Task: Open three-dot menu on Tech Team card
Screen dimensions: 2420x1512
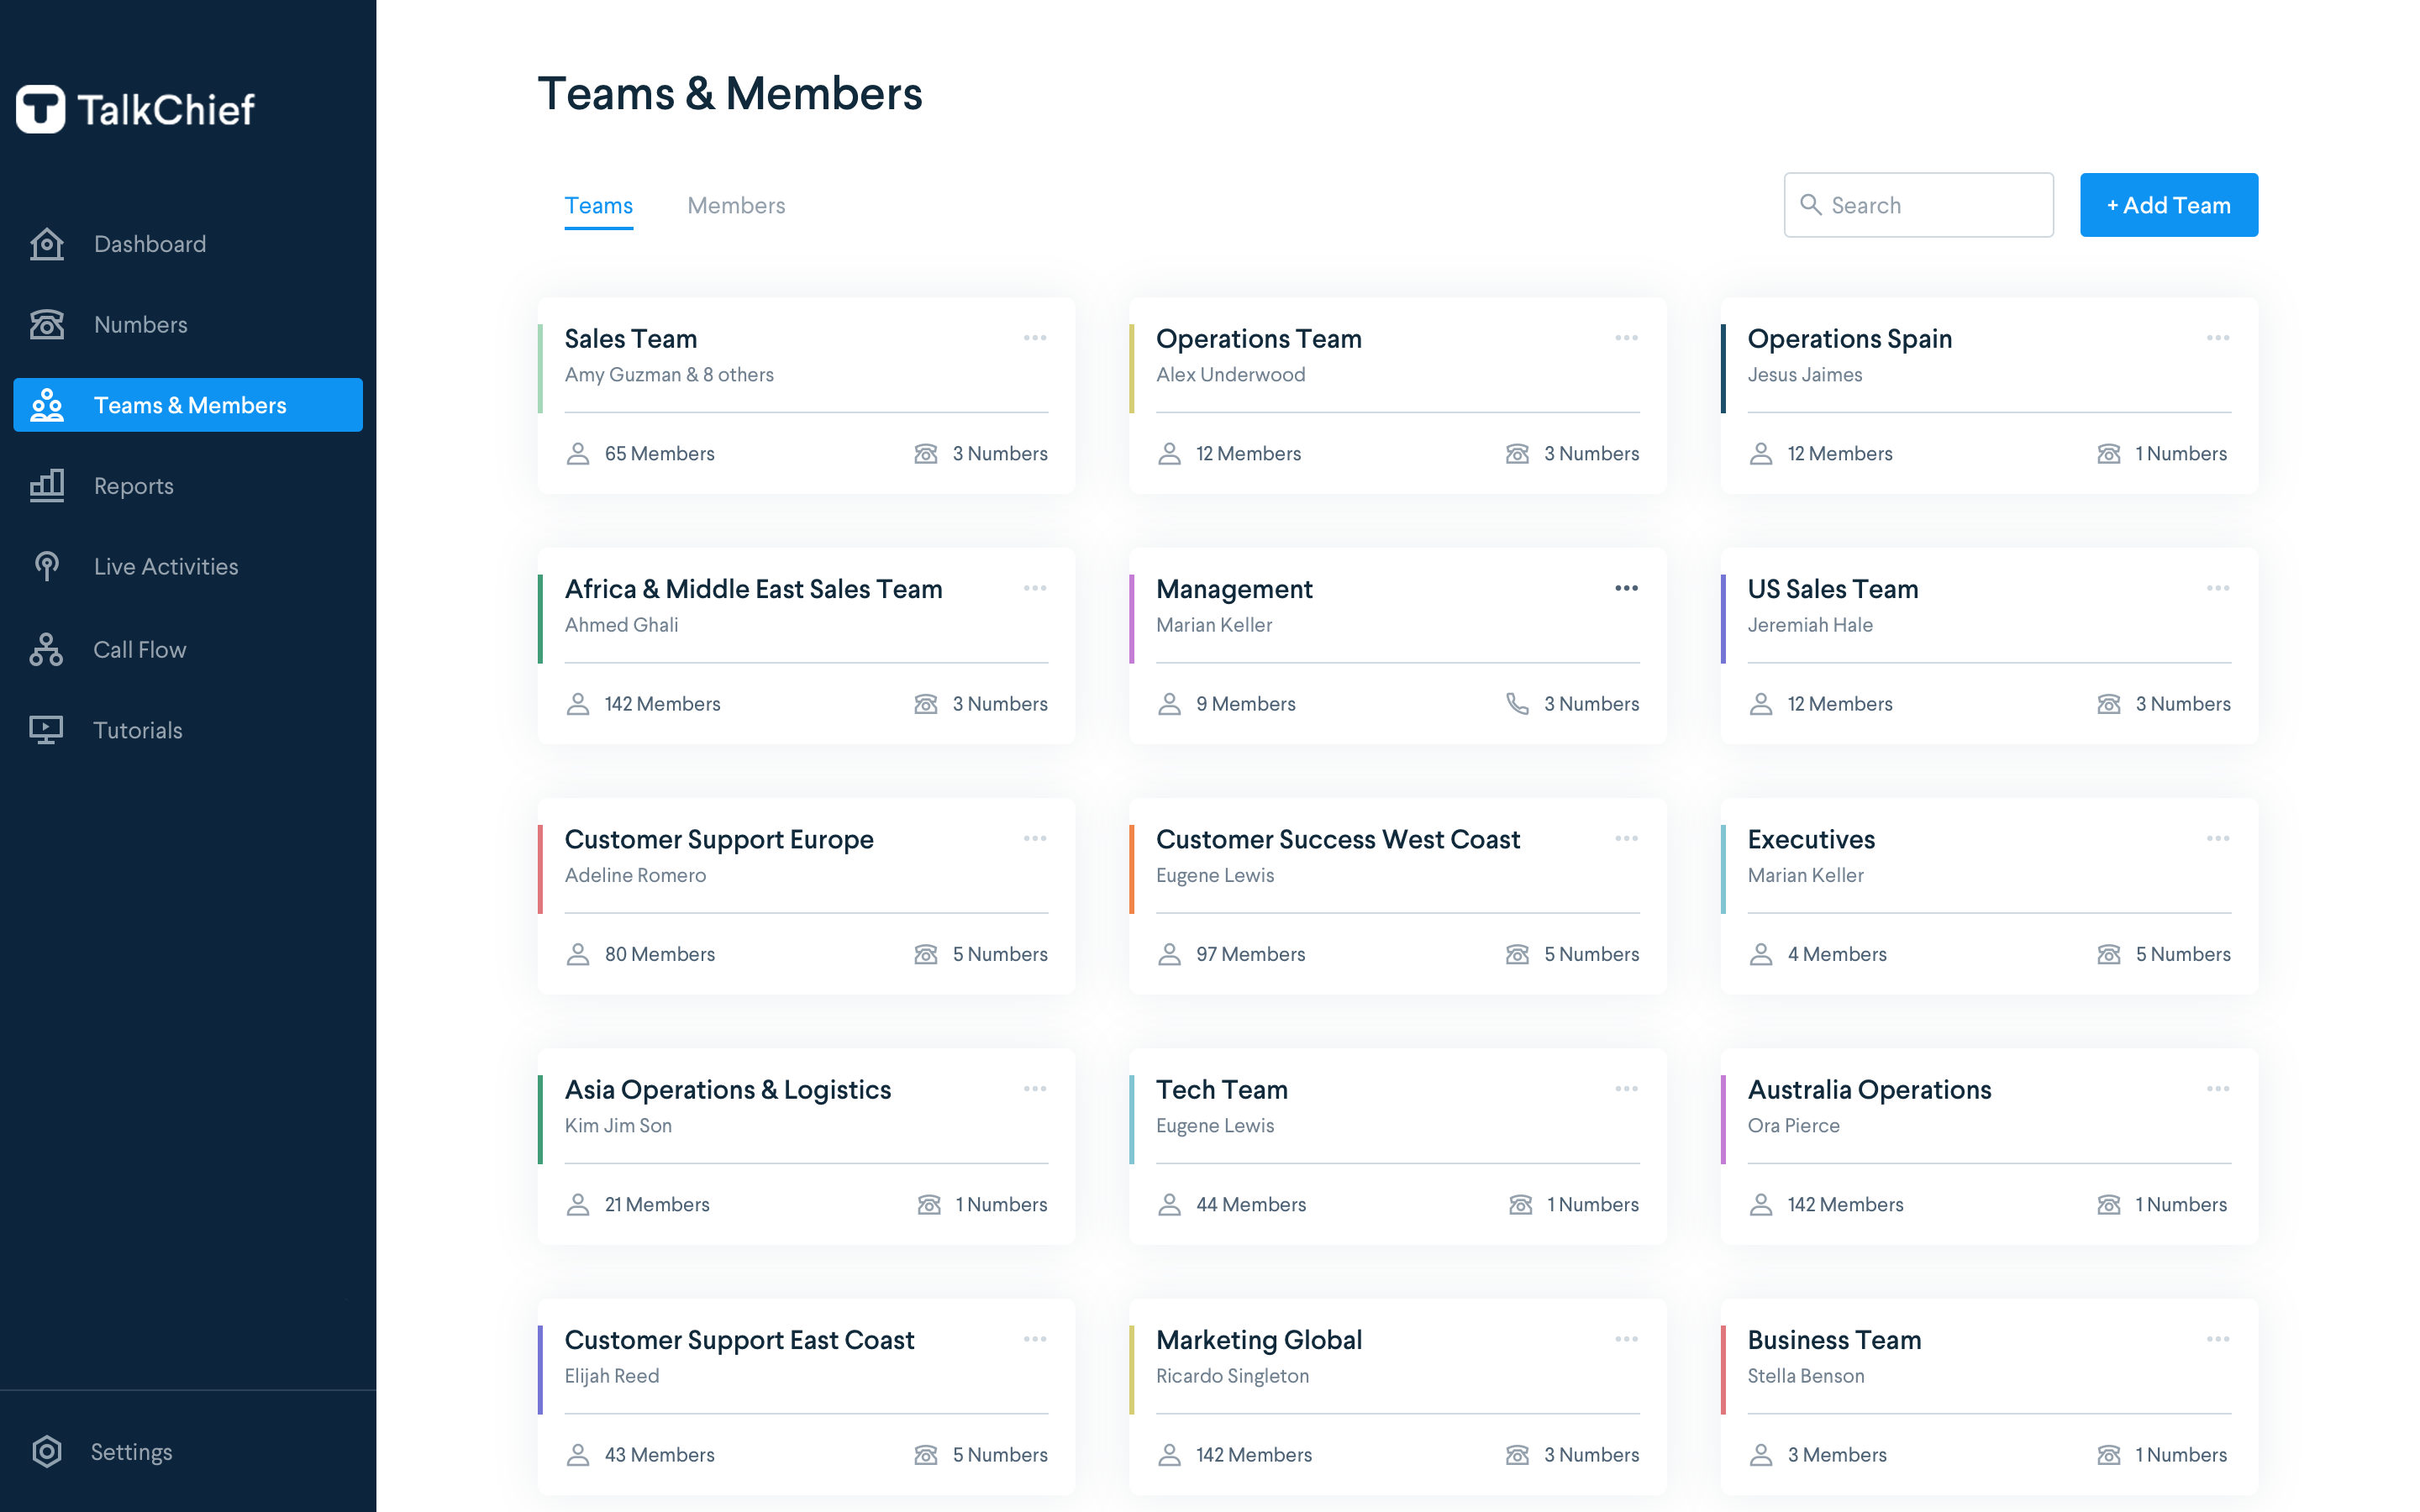Action: tap(1626, 1088)
